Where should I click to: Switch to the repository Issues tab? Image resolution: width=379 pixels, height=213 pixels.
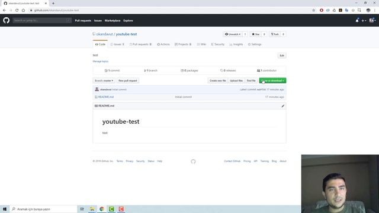117,44
